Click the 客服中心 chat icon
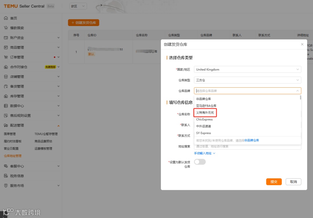Viewport: 313px width, 218px height. 6,166
